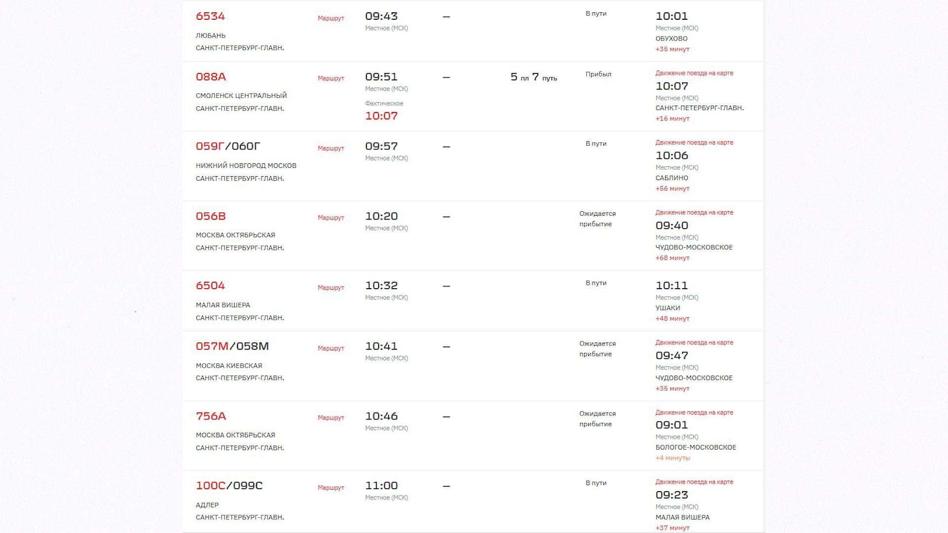Screen dimensions: 948x533
Task: Open Маршрут for train 088A
Action: pyautogui.click(x=331, y=78)
